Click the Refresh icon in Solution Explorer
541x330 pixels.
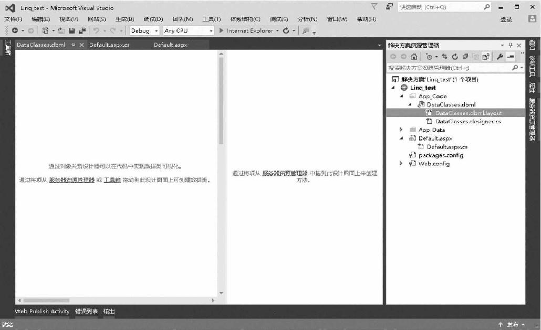455,57
